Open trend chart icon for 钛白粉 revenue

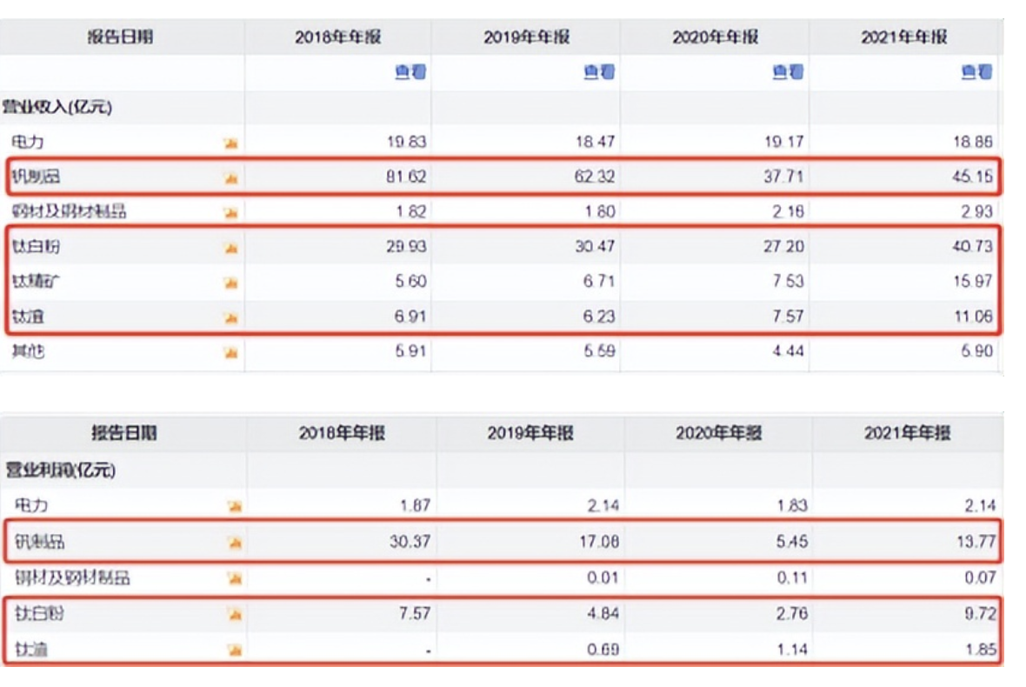click(x=230, y=248)
